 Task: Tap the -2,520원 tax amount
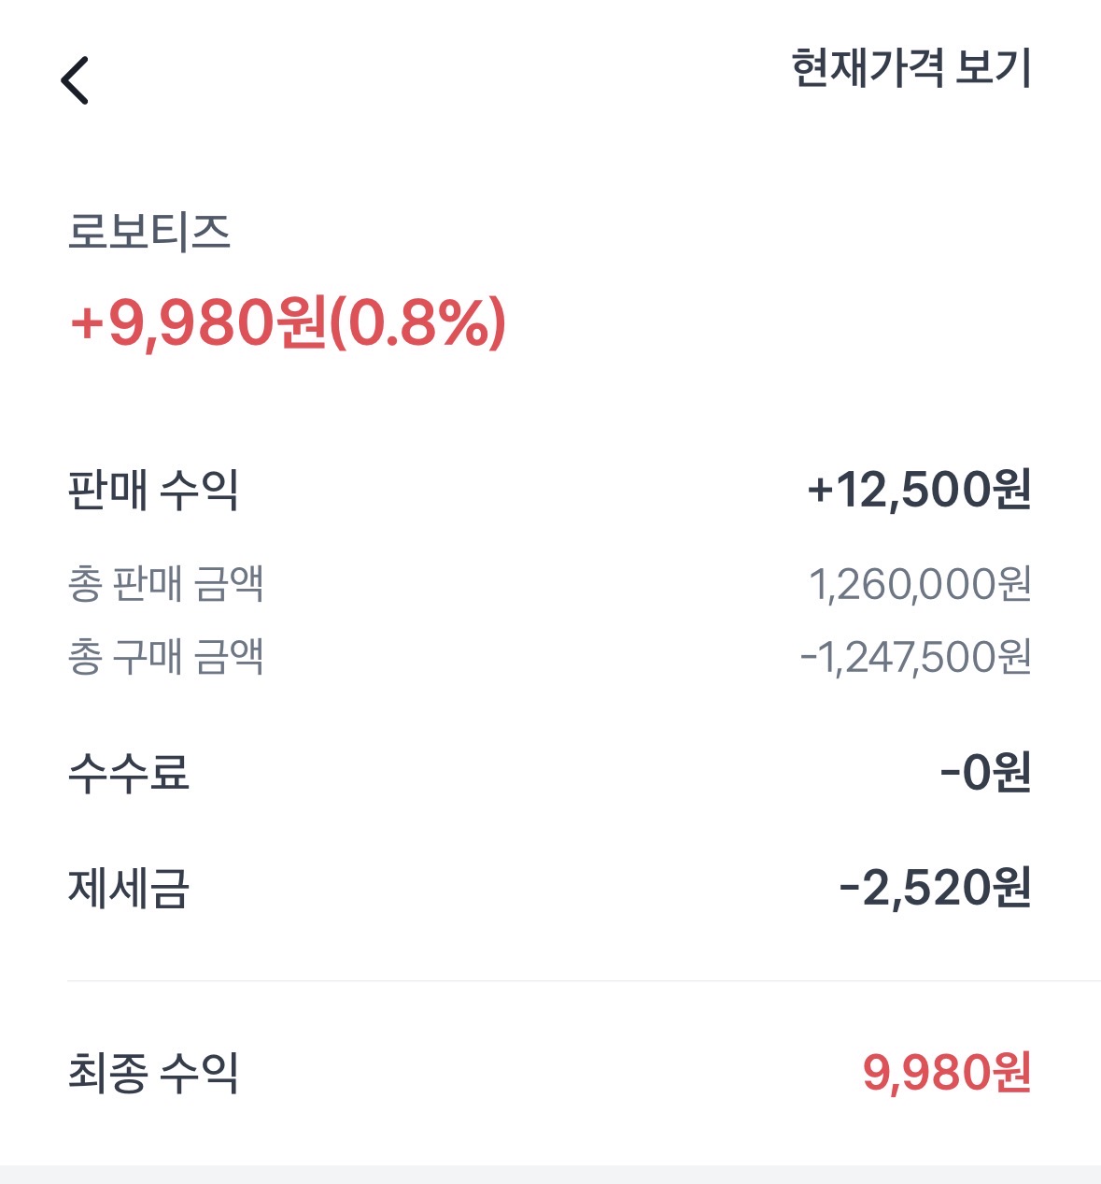[x=935, y=888]
